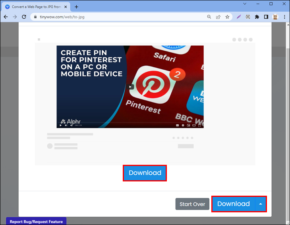290x225 pixels.
Task: Expand the Download options arrow
Action: click(x=261, y=204)
